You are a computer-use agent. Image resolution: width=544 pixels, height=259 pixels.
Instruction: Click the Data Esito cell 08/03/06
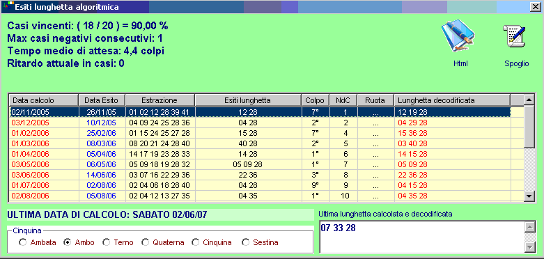tap(102, 143)
